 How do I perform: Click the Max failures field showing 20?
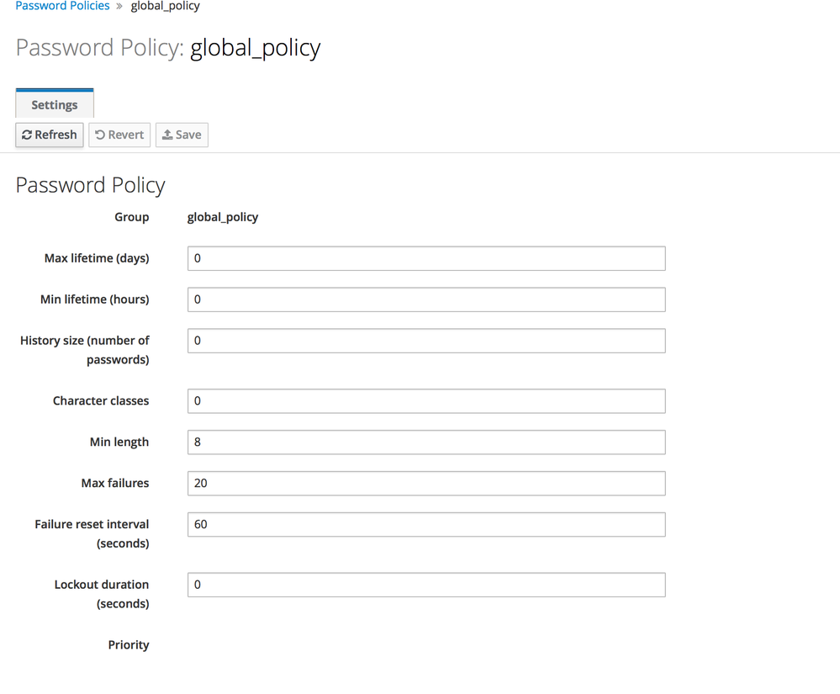pyautogui.click(x=425, y=484)
